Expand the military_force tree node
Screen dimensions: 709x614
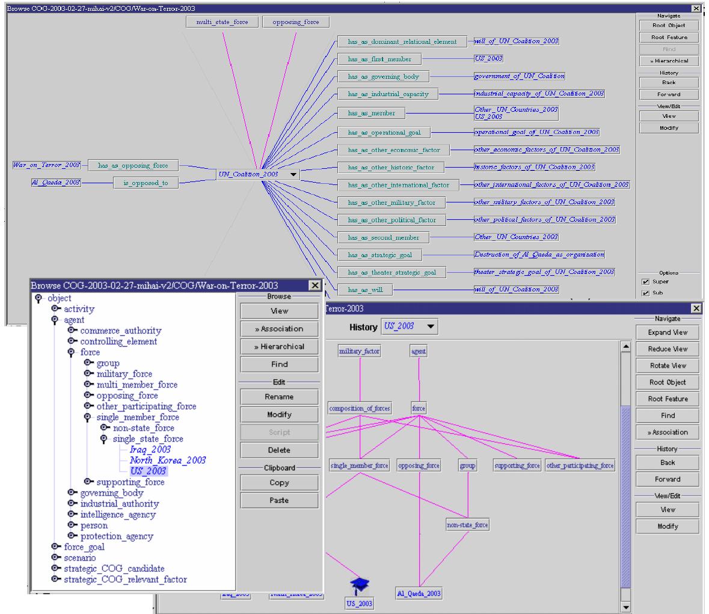point(88,374)
